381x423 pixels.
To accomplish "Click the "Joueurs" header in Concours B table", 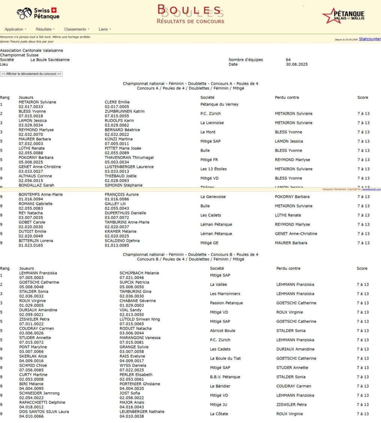I will pos(27,269).
